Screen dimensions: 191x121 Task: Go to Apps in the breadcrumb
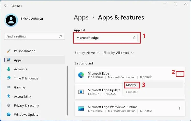(81, 17)
